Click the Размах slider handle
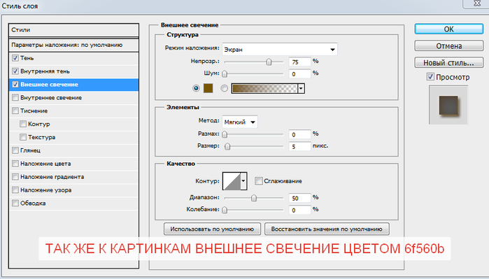The height and width of the screenshot is (279, 489). tap(225, 134)
